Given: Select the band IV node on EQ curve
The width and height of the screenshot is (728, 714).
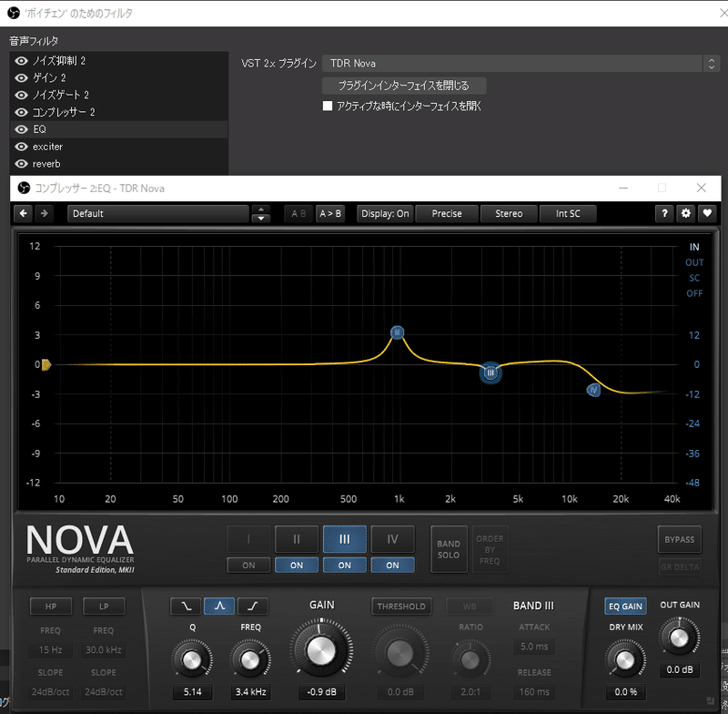Looking at the screenshot, I should tap(593, 390).
